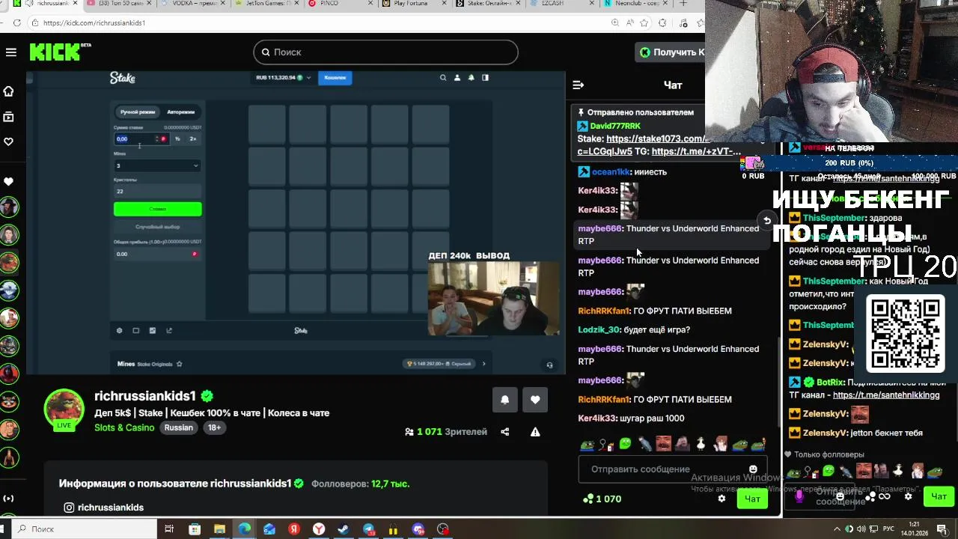Viewport: 958px width, 539px height.
Task: Open live stats icon in the Stake footer
Action: 153,330
